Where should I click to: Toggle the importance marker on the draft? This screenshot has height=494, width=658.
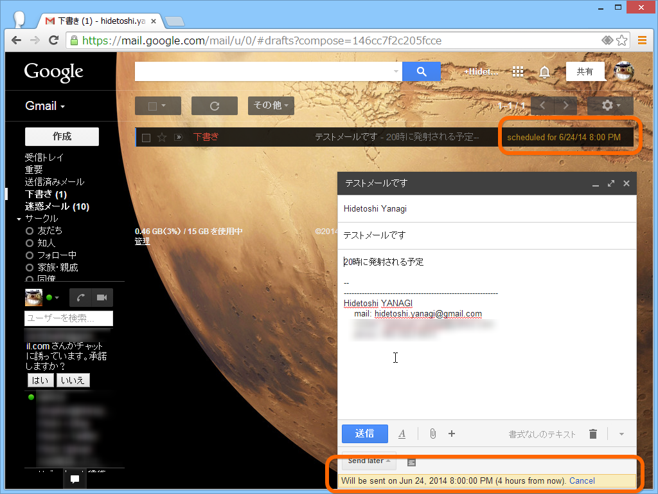point(179,138)
